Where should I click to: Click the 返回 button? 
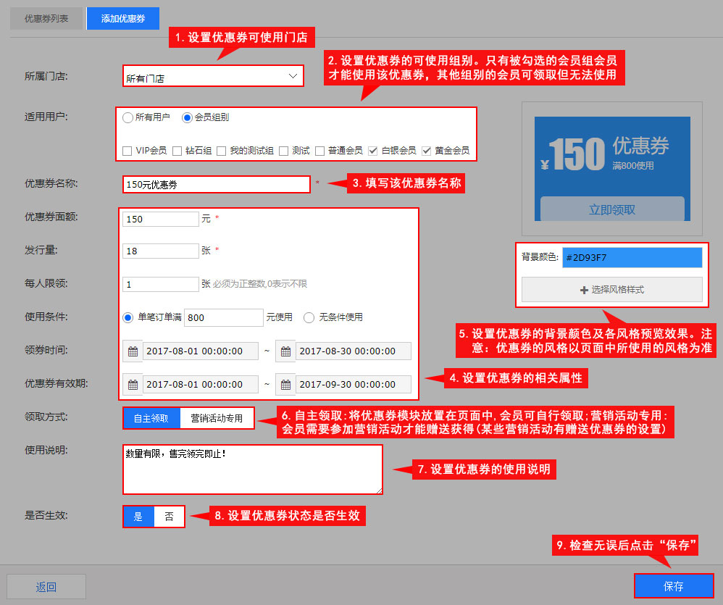tap(46, 587)
